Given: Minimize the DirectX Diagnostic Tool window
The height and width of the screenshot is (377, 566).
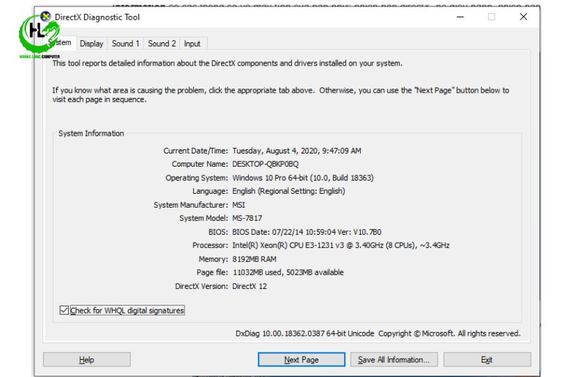Looking at the screenshot, I should tap(460, 17).
